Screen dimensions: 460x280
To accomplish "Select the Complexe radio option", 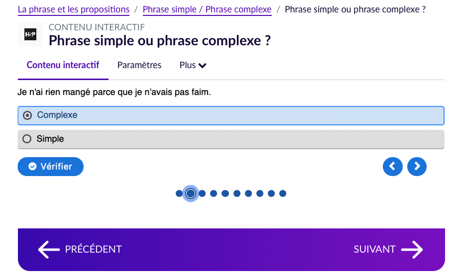I will click(x=28, y=115).
